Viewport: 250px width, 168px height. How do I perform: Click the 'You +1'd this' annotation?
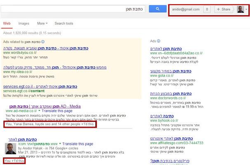(14, 161)
